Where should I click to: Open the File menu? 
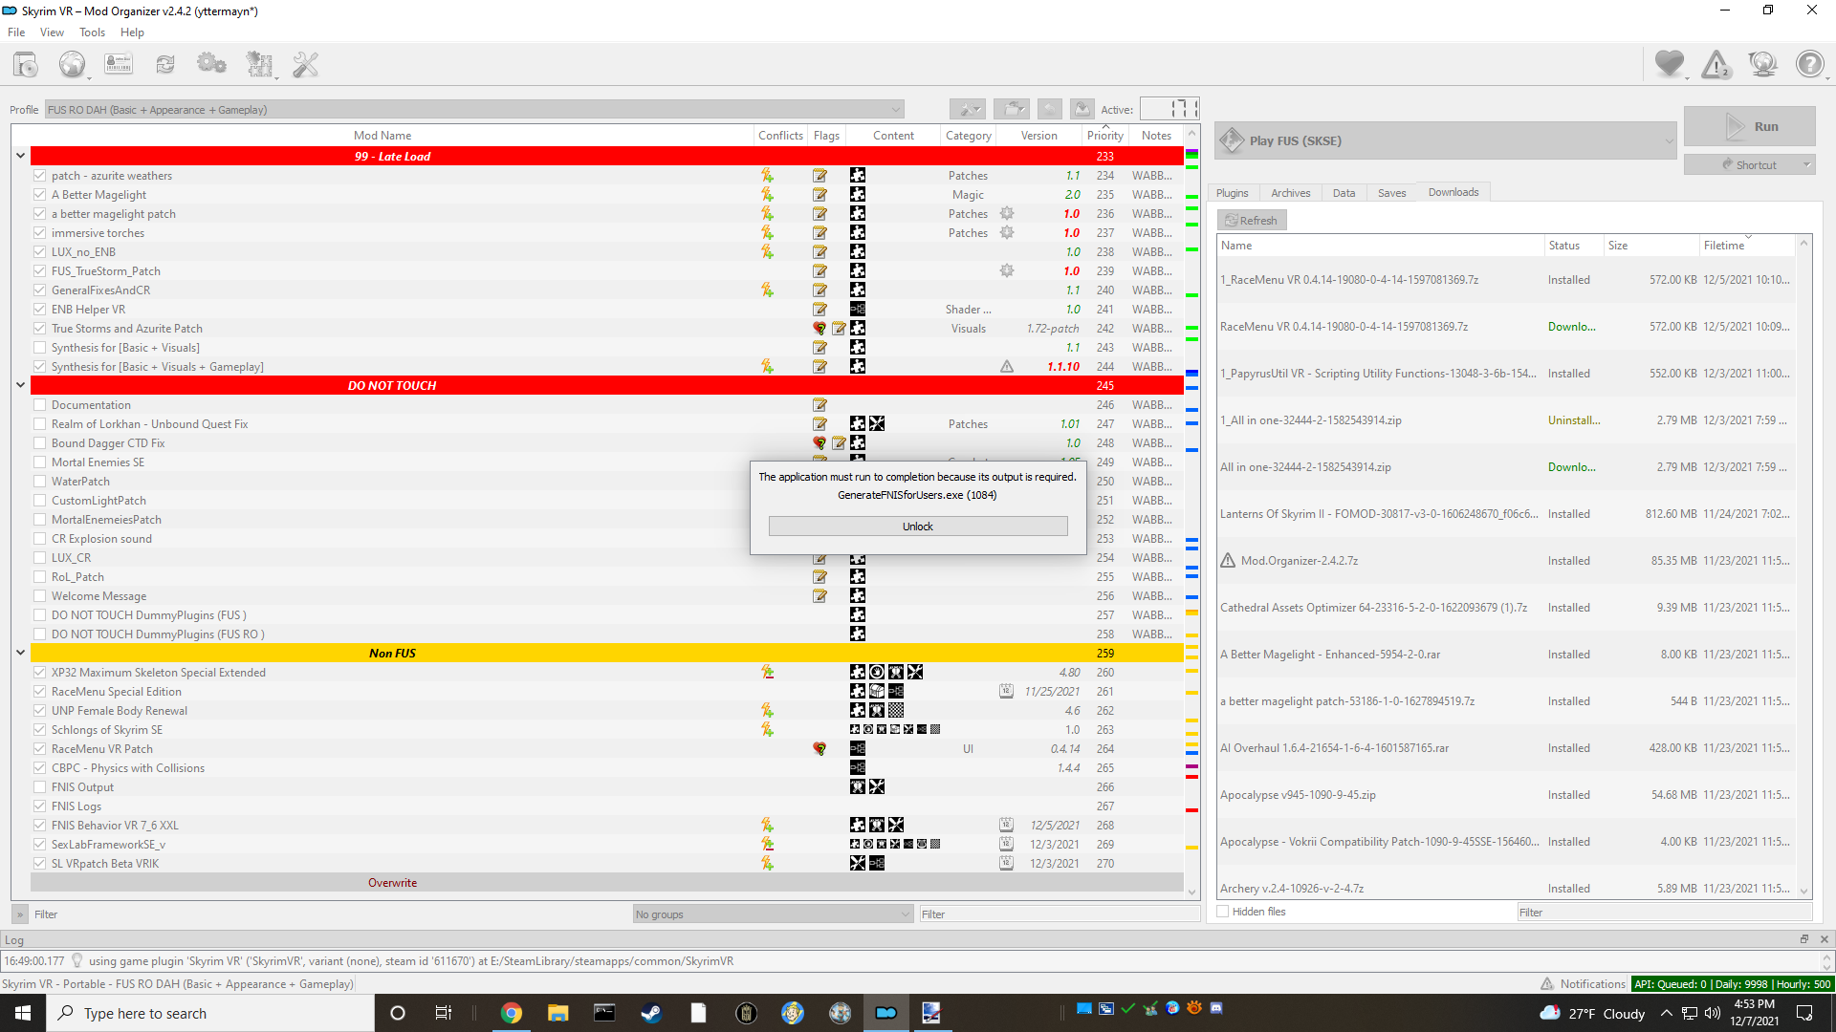[16, 32]
